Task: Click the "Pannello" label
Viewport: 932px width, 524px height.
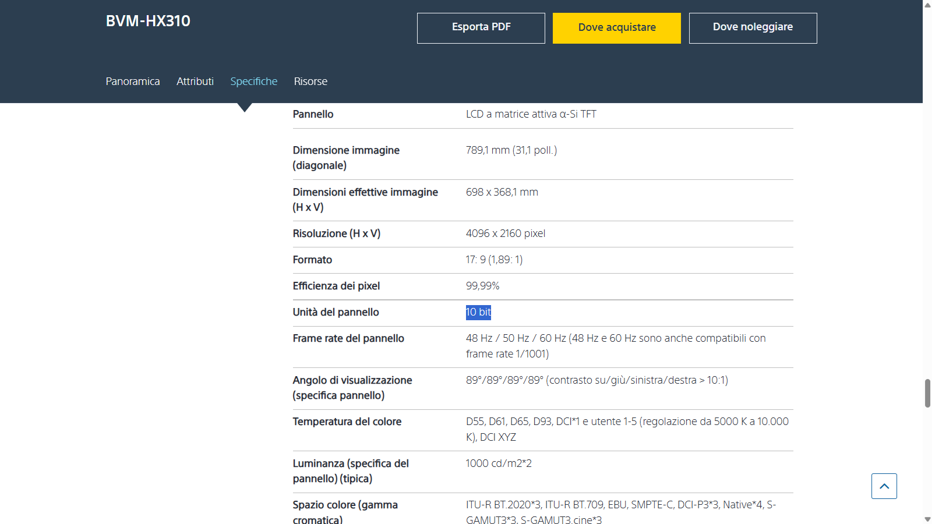Action: pyautogui.click(x=313, y=114)
